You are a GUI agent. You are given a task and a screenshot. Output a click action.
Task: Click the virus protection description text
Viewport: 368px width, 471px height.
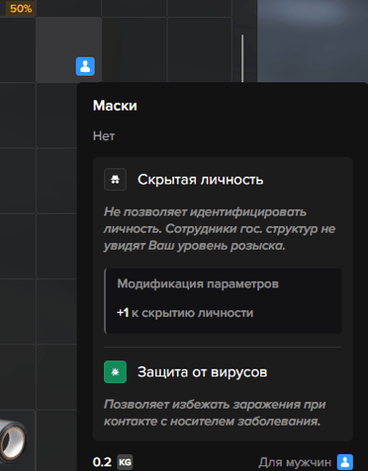215,412
